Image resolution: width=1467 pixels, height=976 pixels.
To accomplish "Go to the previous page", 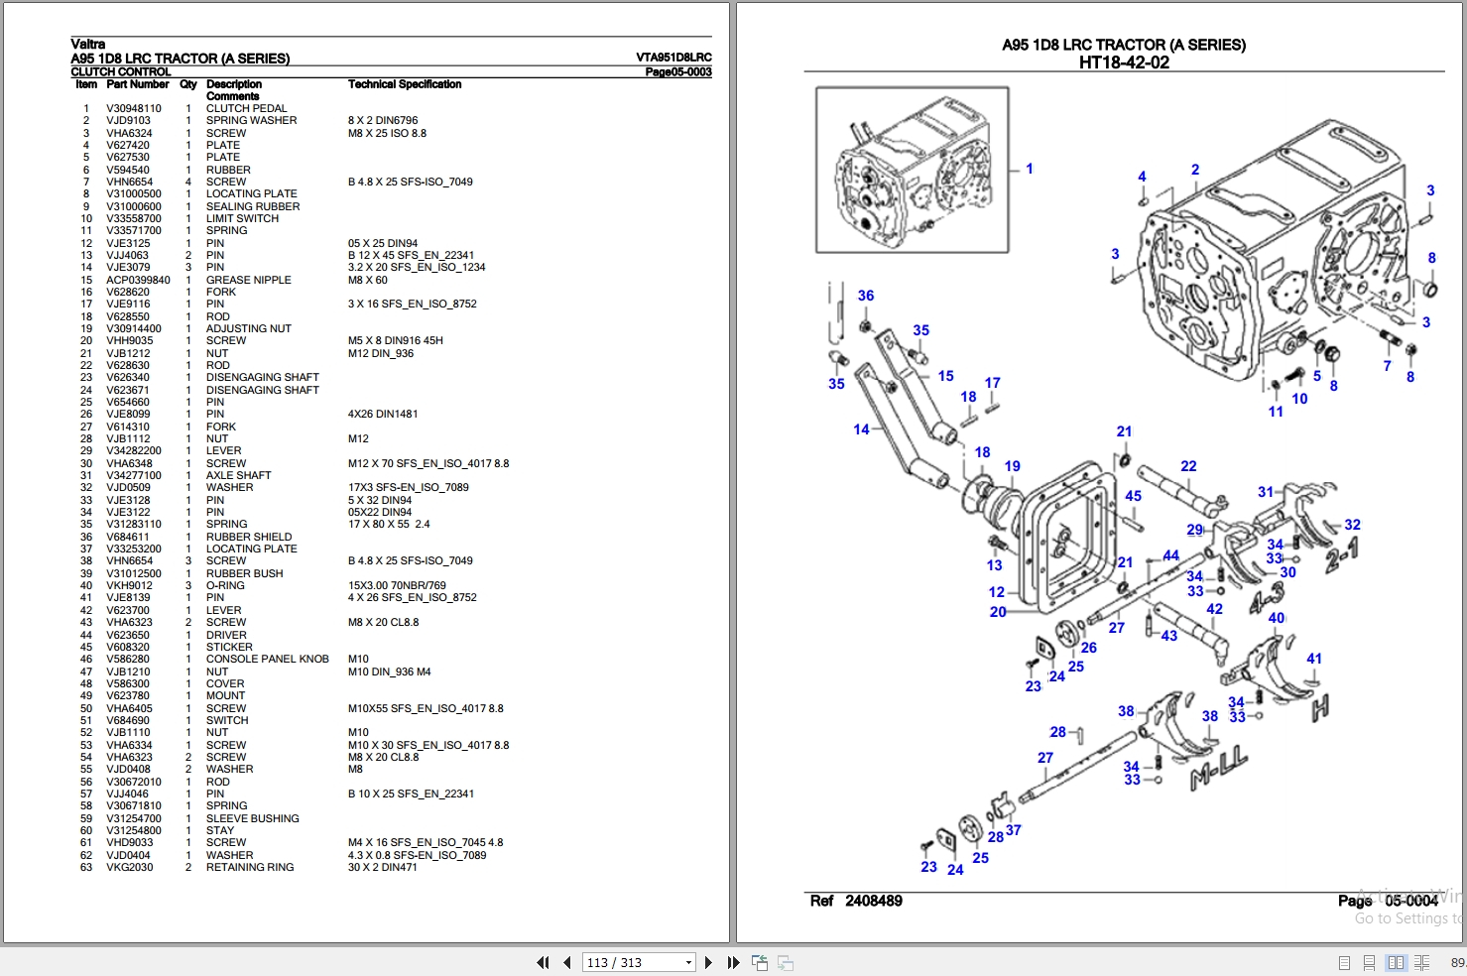I will pos(567,962).
